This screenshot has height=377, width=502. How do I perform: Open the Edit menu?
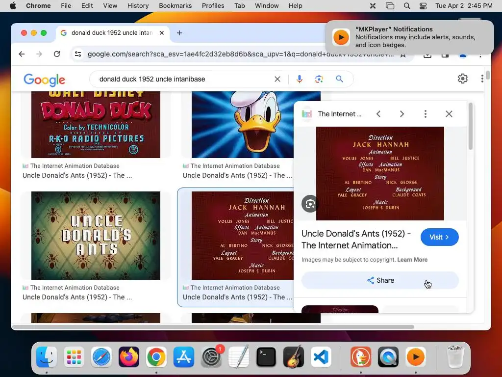point(87,5)
